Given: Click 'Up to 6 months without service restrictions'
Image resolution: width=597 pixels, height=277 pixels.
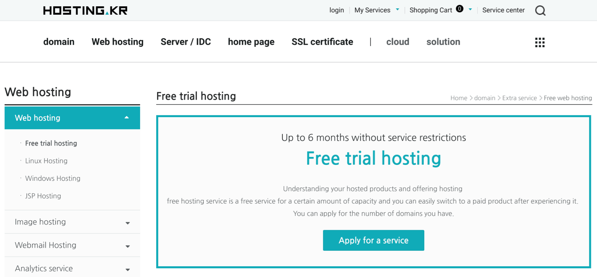Looking at the screenshot, I should [x=374, y=137].
